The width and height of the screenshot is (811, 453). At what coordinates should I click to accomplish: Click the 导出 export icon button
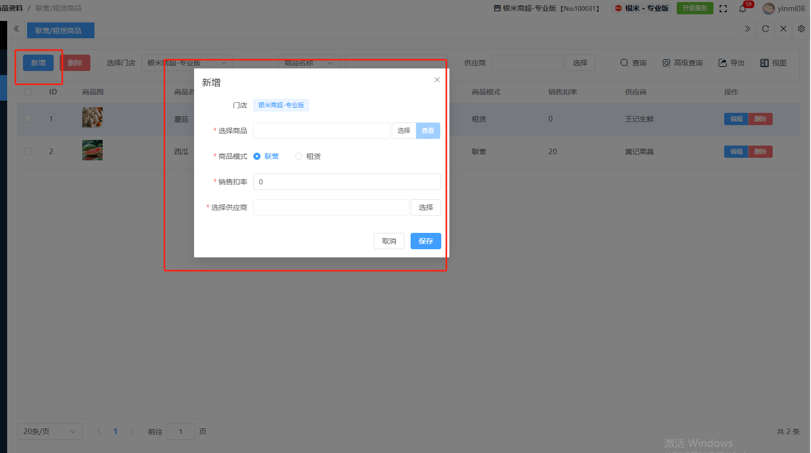pos(731,63)
